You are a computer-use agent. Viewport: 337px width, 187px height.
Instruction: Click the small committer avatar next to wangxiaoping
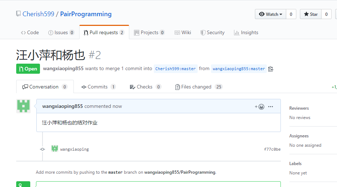coord(55,149)
